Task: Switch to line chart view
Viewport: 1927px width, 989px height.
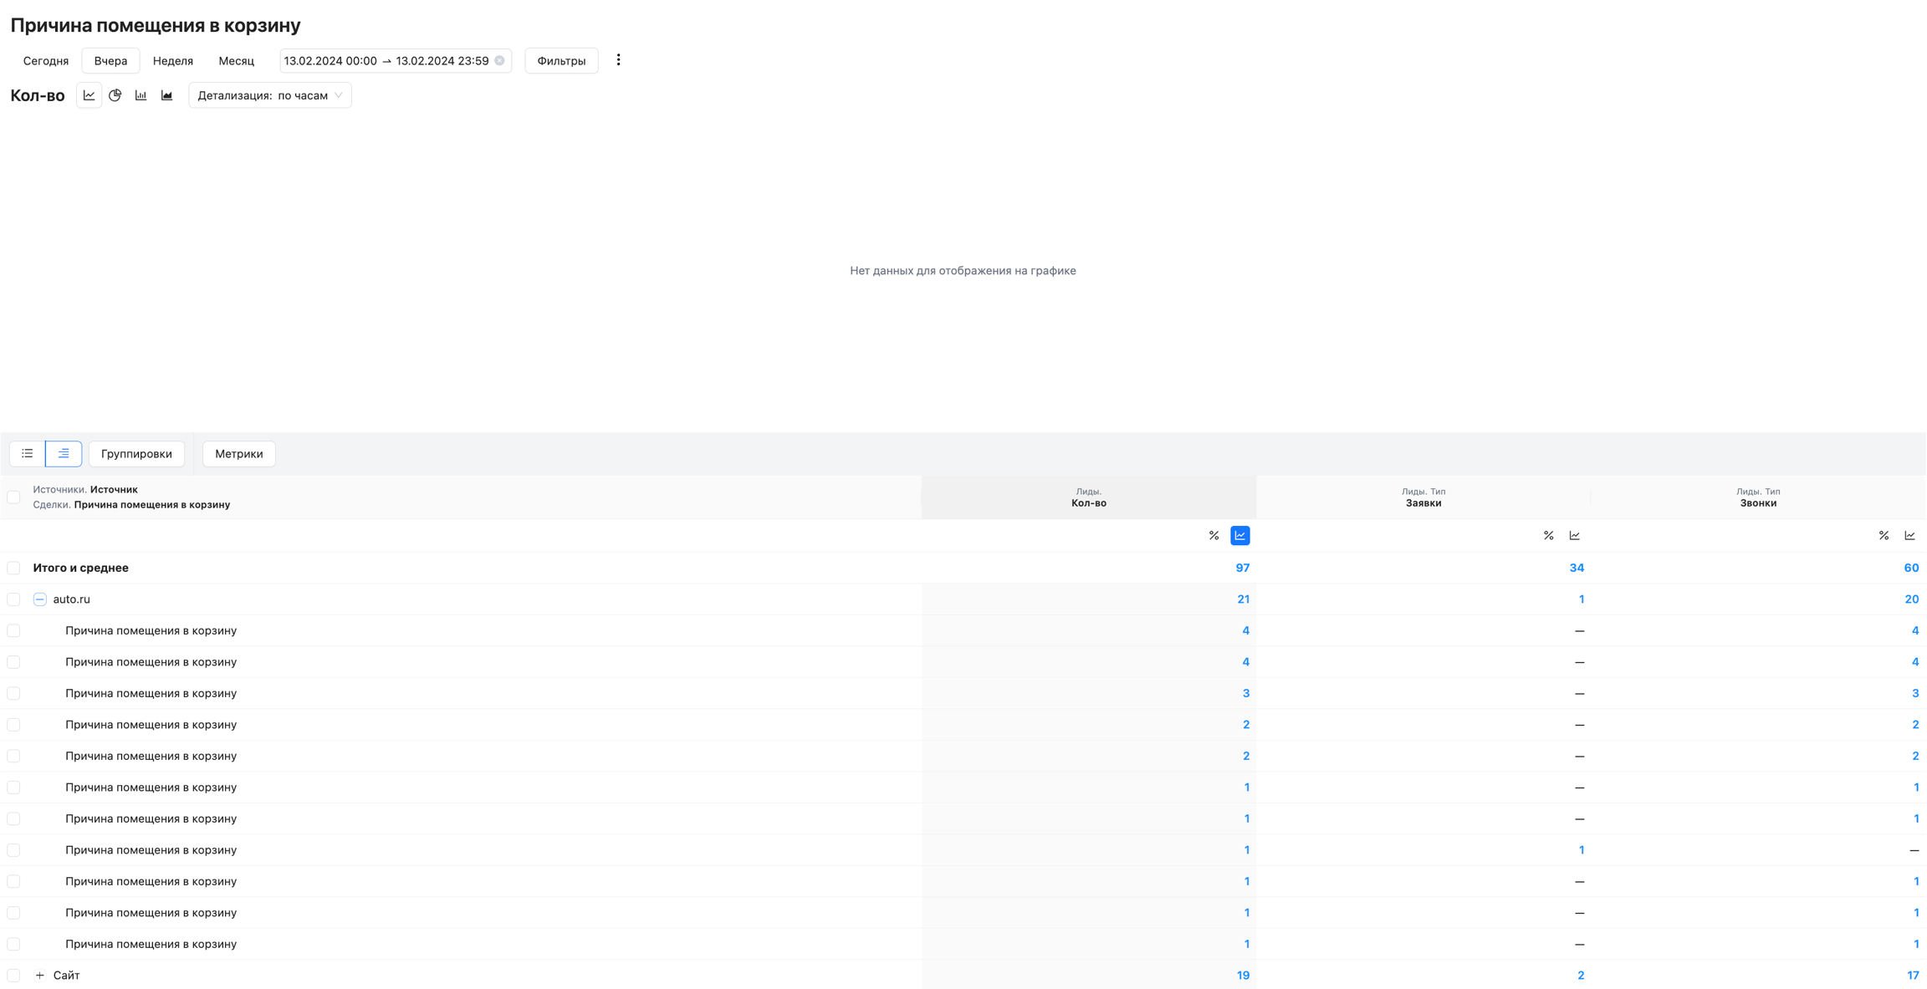Action: pos(89,95)
